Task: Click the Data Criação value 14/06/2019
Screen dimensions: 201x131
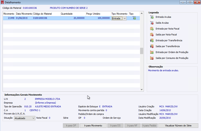Action: click(165, 110)
